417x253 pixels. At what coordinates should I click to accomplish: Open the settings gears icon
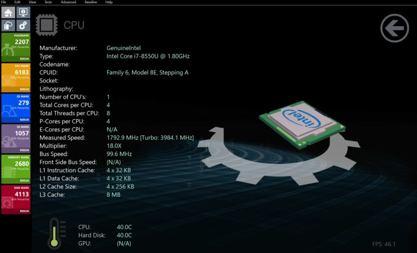tap(23, 26)
